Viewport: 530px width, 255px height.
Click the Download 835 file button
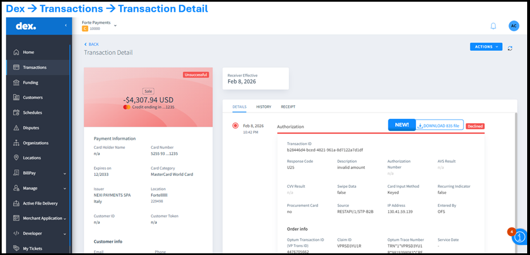tap(440, 126)
